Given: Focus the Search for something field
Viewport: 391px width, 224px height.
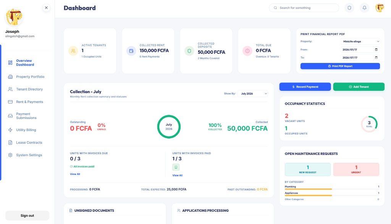Looking at the screenshot, I should pyautogui.click(x=304, y=8).
